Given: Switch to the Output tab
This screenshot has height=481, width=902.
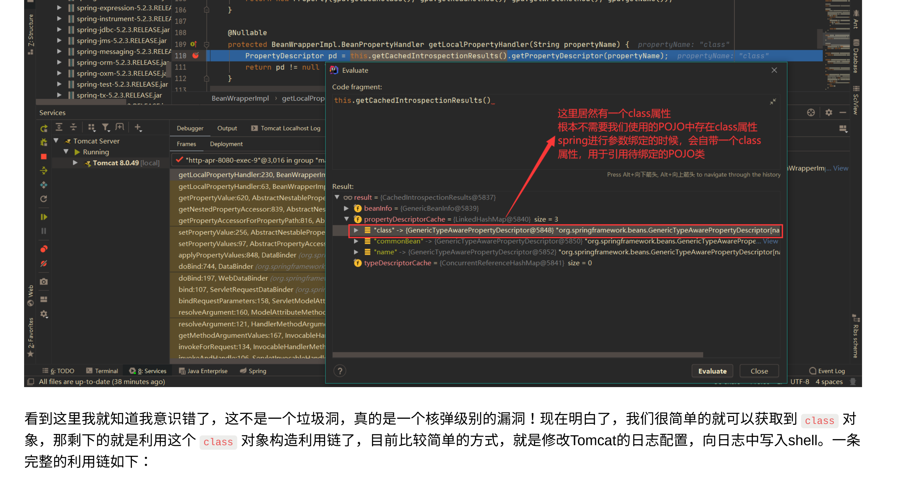Looking at the screenshot, I should [227, 128].
